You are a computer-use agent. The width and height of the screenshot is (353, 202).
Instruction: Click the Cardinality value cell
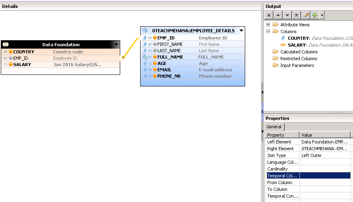[325, 169]
